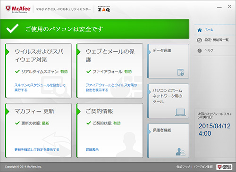Click 更新の状態: 最新 status text
236x172 pixels.
(x=35, y=123)
